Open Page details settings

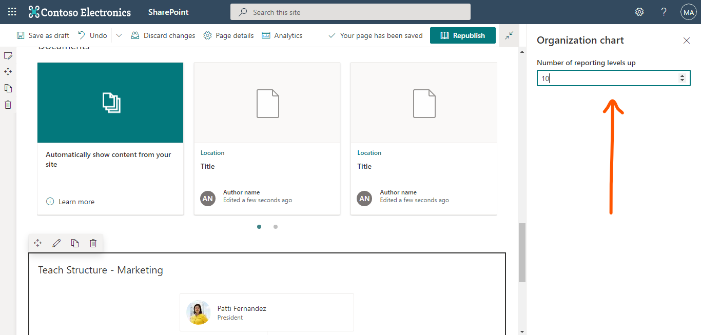pyautogui.click(x=228, y=35)
